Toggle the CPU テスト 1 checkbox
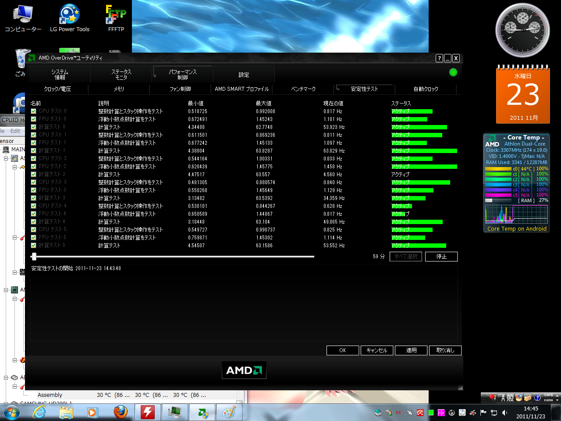Viewport: 561px width, 421px height. [x=33, y=135]
